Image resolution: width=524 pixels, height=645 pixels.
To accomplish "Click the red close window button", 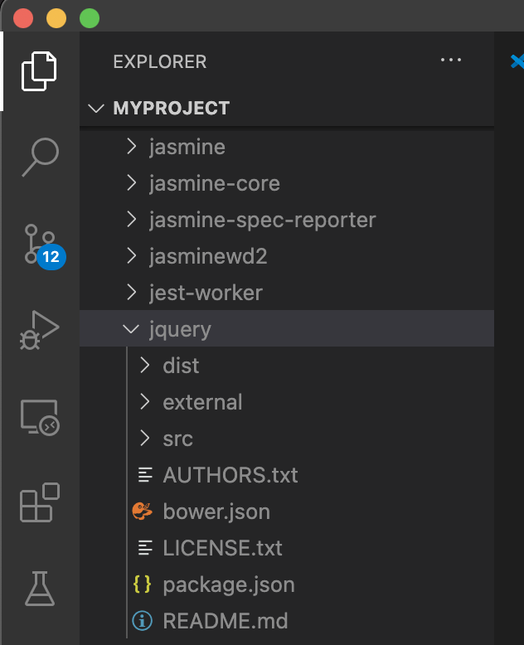I will tap(23, 18).
